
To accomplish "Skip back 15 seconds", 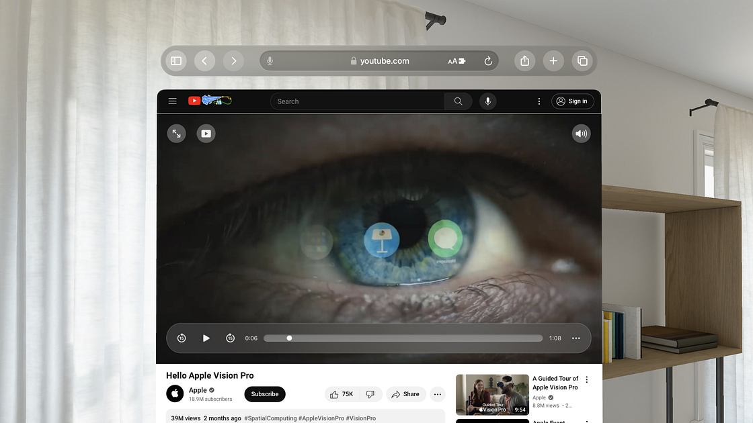I will click(x=182, y=338).
